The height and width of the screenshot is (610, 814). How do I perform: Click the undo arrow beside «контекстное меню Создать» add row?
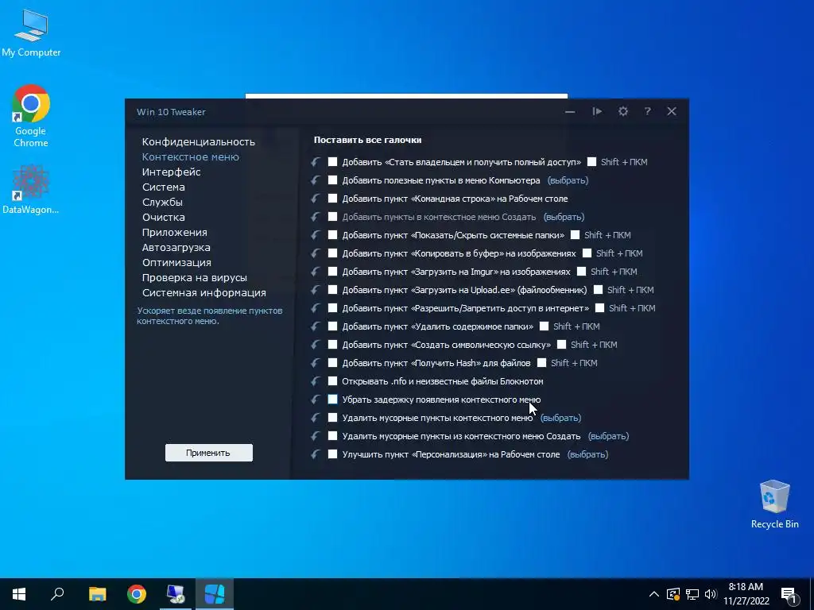[x=315, y=217]
